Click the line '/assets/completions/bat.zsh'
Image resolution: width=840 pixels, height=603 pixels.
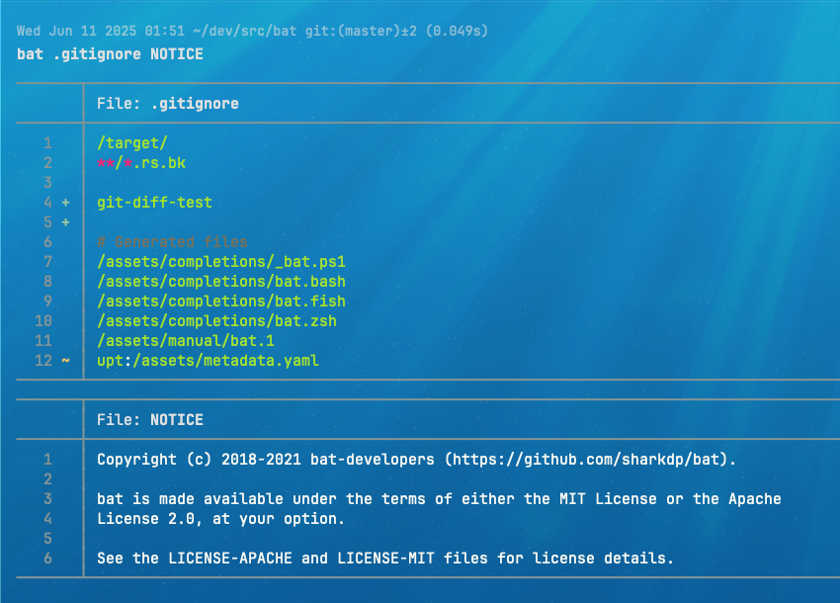pyautogui.click(x=217, y=321)
